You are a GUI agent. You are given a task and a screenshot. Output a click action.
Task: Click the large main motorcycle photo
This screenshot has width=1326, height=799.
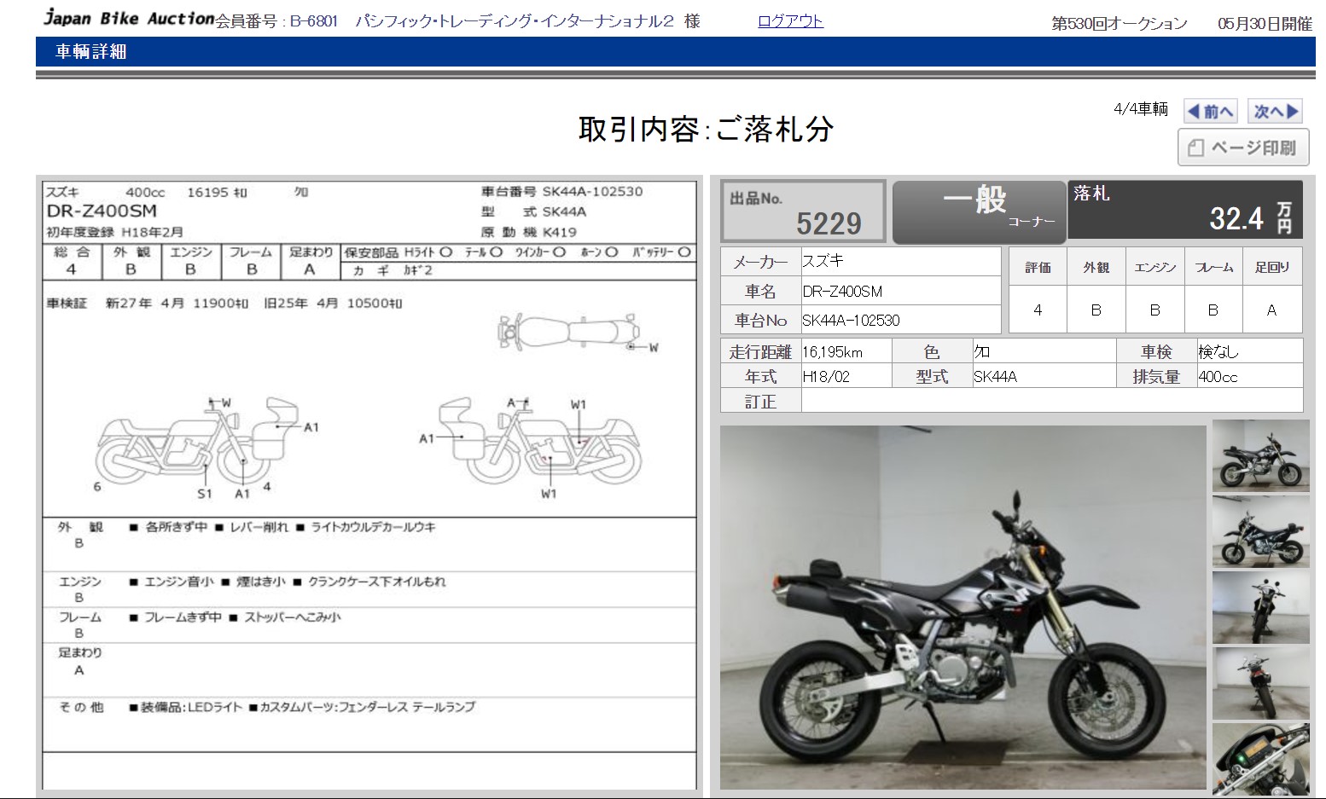click(963, 607)
